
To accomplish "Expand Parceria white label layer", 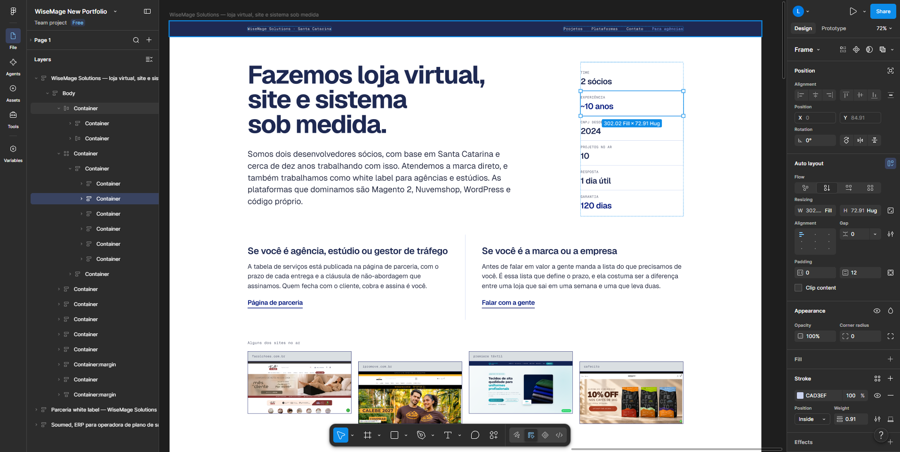I will (x=36, y=410).
